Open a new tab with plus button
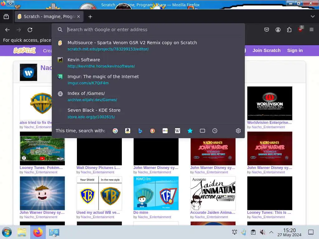319x239 pixels. pos(90,17)
